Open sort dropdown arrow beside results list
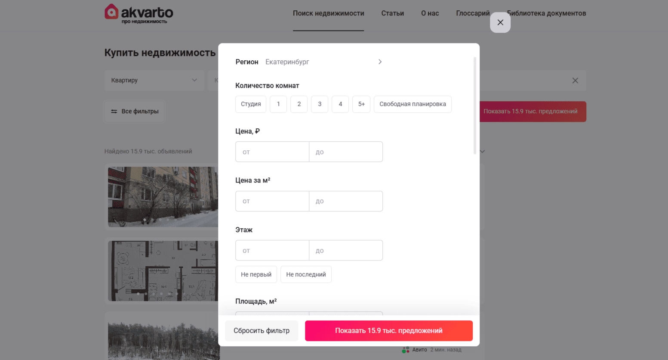Image resolution: width=668 pixels, height=360 pixels. [483, 152]
